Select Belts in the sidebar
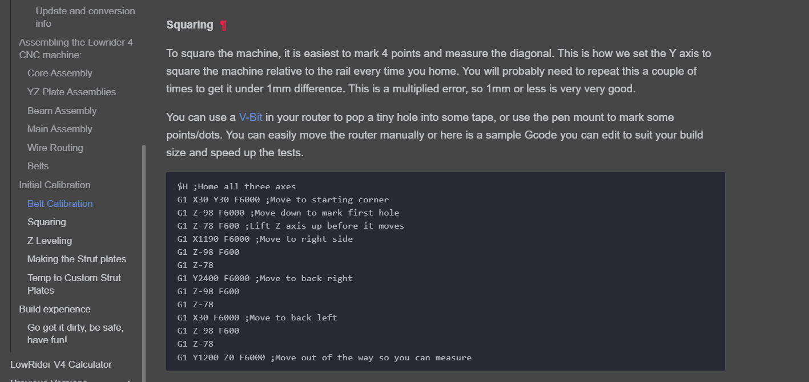809x382 pixels. point(38,166)
